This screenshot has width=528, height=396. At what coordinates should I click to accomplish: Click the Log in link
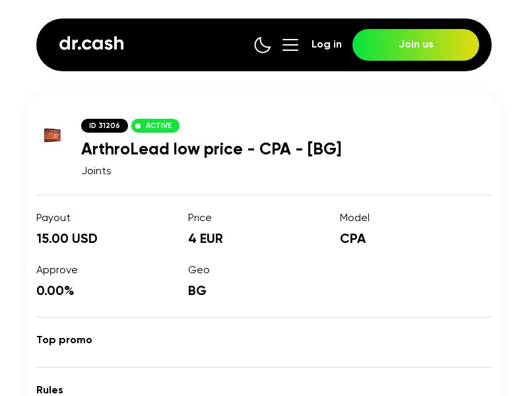[327, 44]
